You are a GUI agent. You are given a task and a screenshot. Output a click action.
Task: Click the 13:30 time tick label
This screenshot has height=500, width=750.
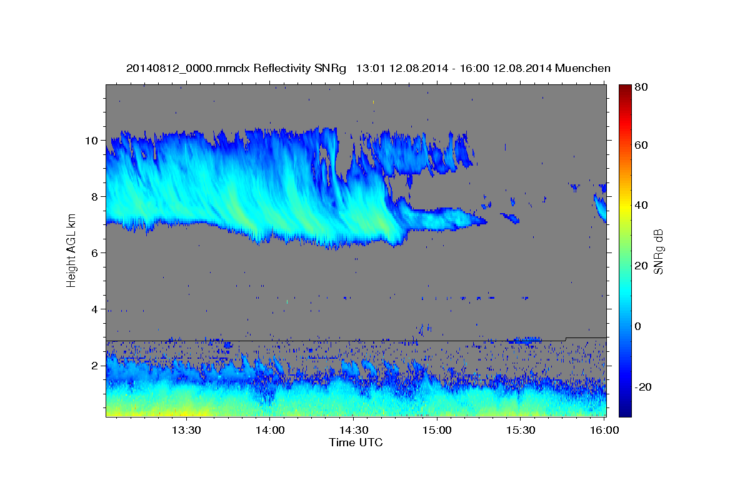186,431
